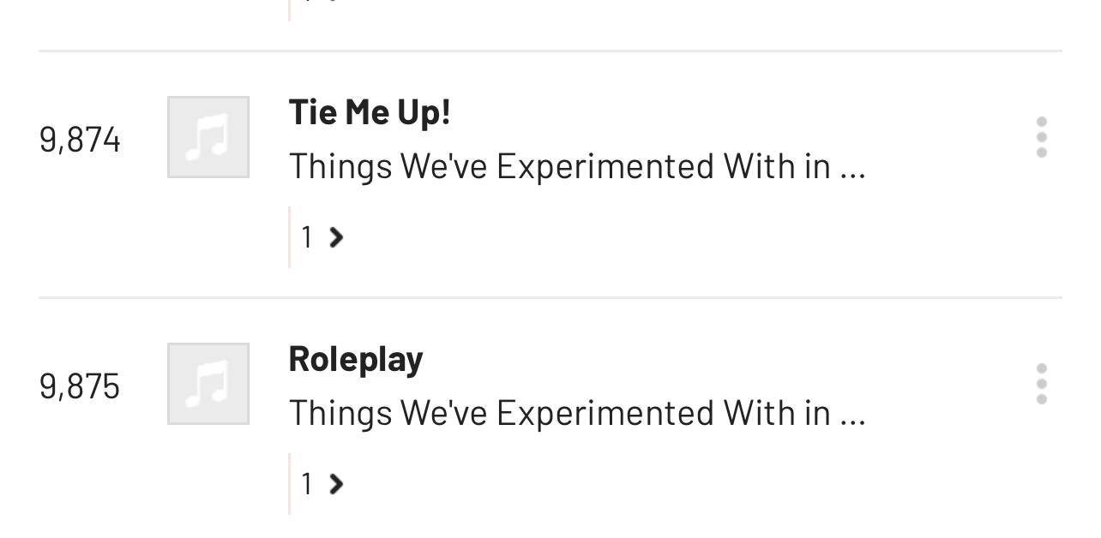This screenshot has height=538, width=1101.
Task: Click the count 1 beneath Tie Me Up! album
Action: pyautogui.click(x=307, y=237)
